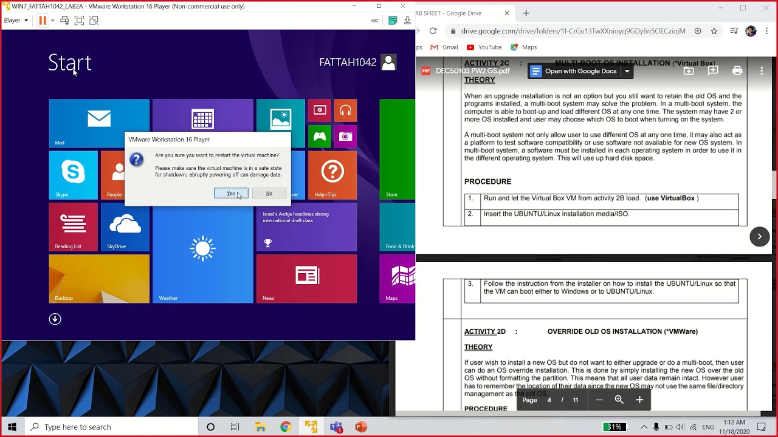Image resolution: width=778 pixels, height=437 pixels.
Task: Open the Music headphones tile
Action: (x=346, y=110)
